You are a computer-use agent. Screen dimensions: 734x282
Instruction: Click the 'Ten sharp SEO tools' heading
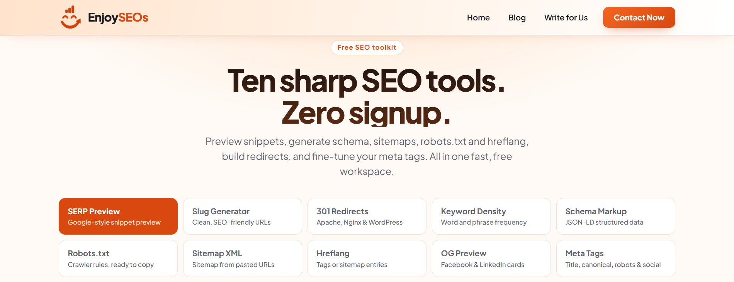pos(366,81)
